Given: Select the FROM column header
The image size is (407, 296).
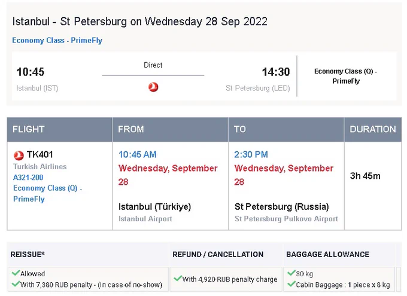Looking at the screenshot, I should pos(170,129).
